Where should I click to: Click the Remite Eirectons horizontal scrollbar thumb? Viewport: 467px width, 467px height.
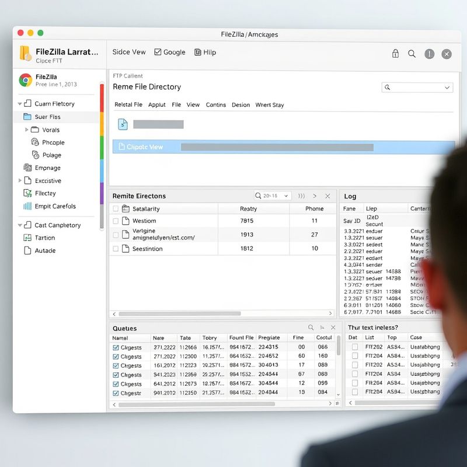(x=180, y=313)
